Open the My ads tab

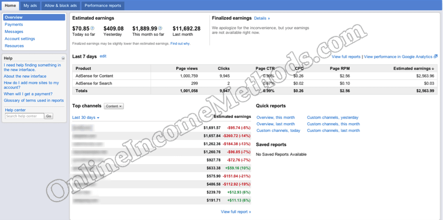click(30, 6)
